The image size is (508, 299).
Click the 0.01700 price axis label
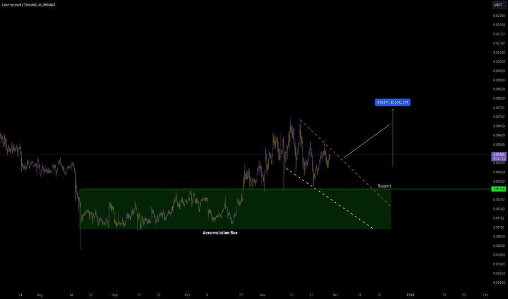[499, 117]
